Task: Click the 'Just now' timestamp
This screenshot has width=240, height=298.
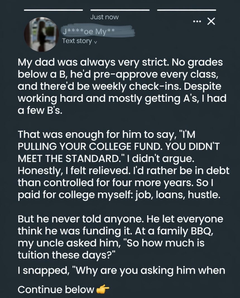Action: tap(104, 17)
